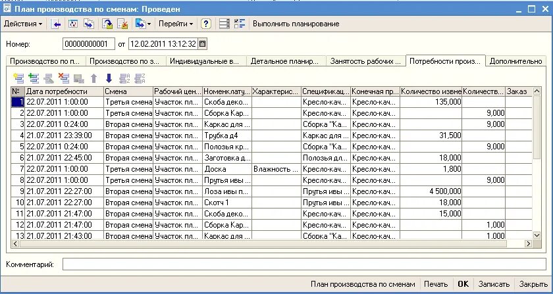Image resolution: width=553 pixels, height=294 pixels.
Task: Switch to the first Производство по п... tab
Action: pyautogui.click(x=46, y=61)
